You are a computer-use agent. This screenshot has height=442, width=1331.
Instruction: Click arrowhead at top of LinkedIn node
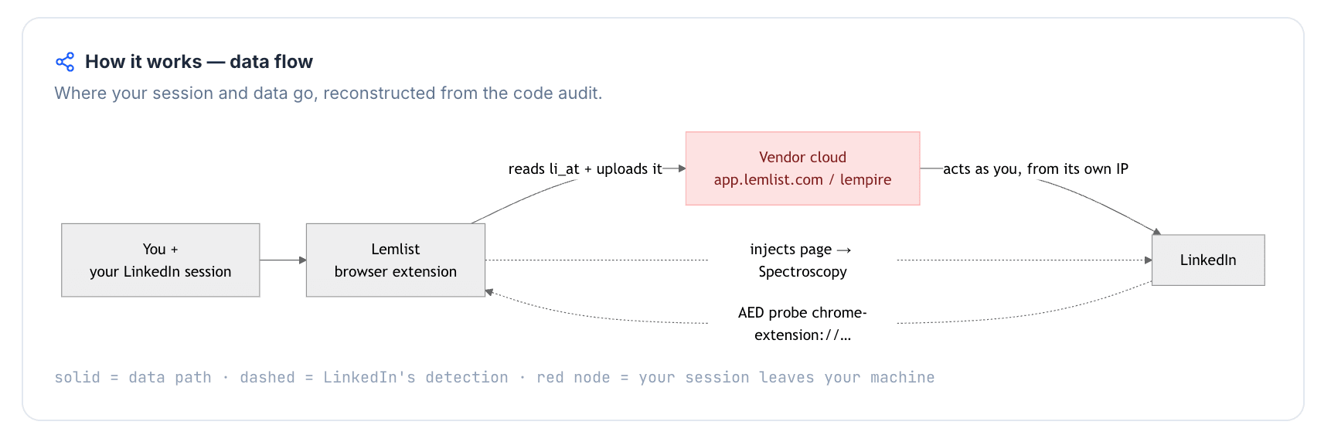tap(1156, 231)
